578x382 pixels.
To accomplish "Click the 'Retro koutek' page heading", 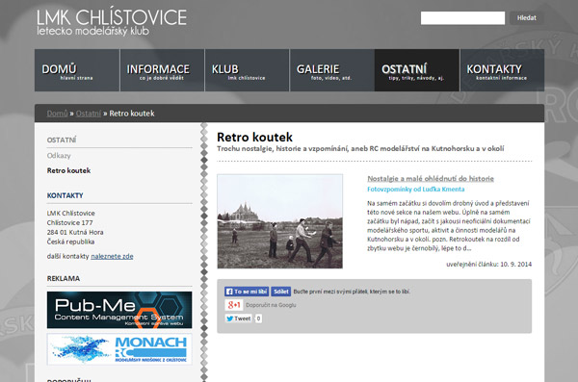I will tap(254, 137).
